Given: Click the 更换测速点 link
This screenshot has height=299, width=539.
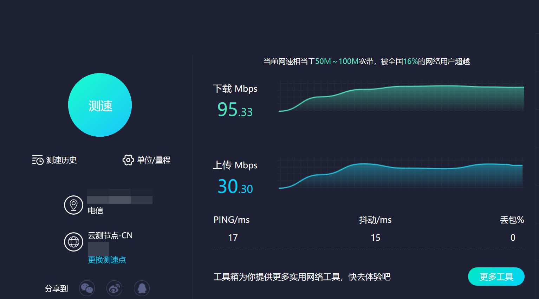Looking at the screenshot, I should coord(107,260).
